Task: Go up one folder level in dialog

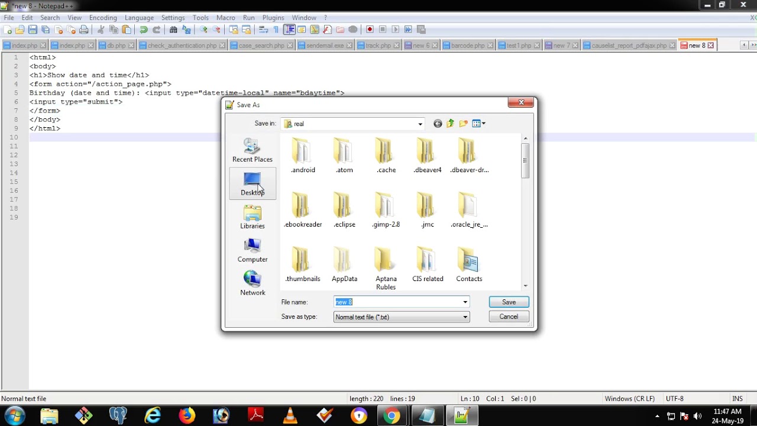Action: pos(451,124)
